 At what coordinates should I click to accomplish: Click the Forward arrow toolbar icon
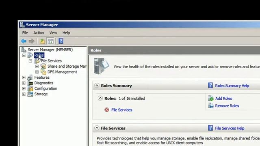(x=32, y=41)
